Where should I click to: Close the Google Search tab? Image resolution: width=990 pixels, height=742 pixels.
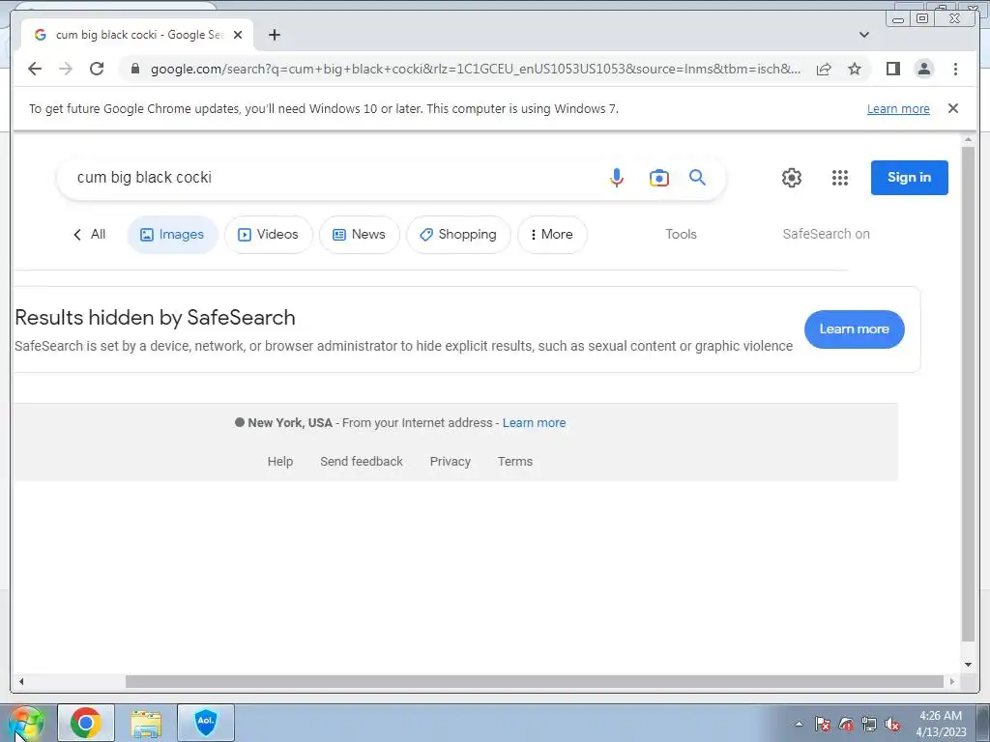click(238, 35)
